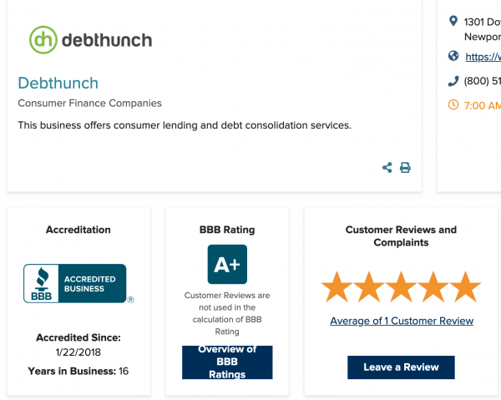501x400 pixels.
Task: Click the share icon
Action: [x=387, y=168]
